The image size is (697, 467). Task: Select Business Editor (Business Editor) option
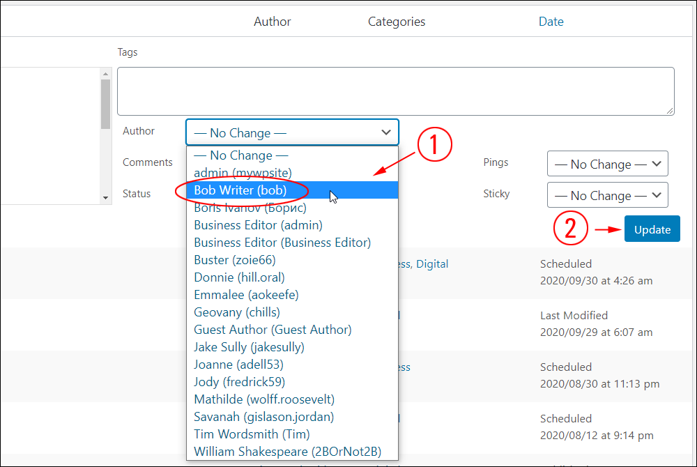coord(292,243)
